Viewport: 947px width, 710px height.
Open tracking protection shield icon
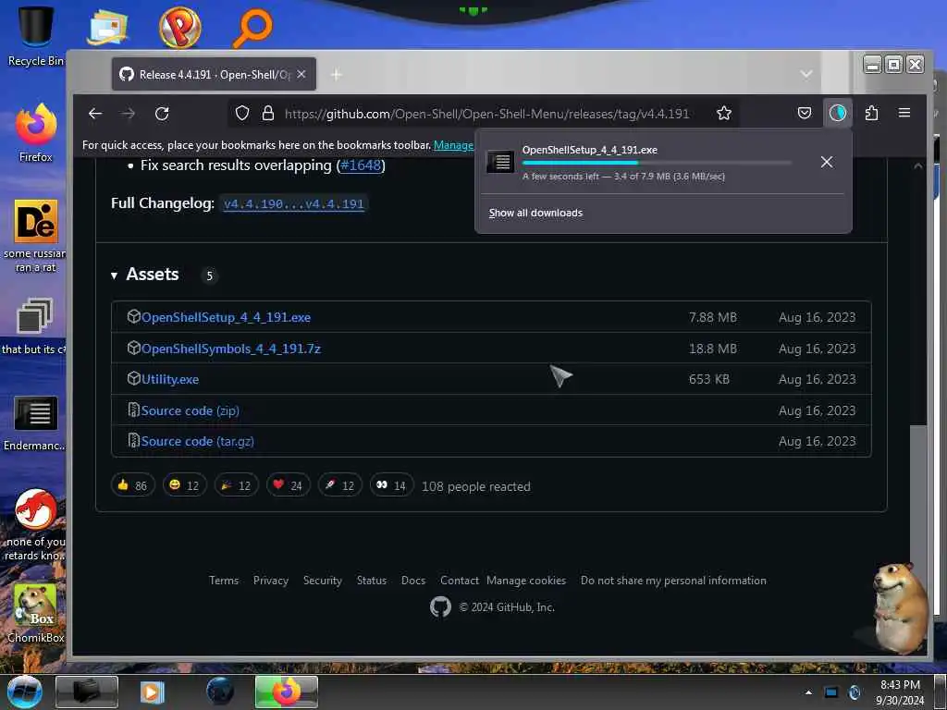click(x=242, y=113)
